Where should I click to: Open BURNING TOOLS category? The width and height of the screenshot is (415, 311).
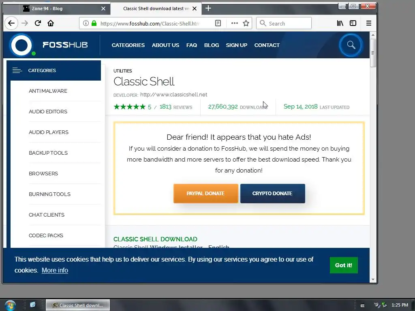point(49,194)
